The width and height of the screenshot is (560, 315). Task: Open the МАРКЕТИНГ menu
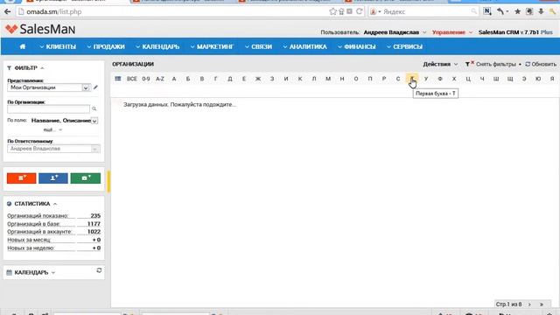(212, 46)
